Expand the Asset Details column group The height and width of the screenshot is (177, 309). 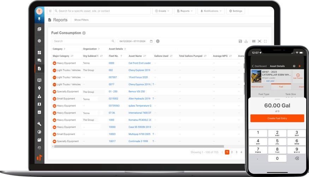coord(125,49)
